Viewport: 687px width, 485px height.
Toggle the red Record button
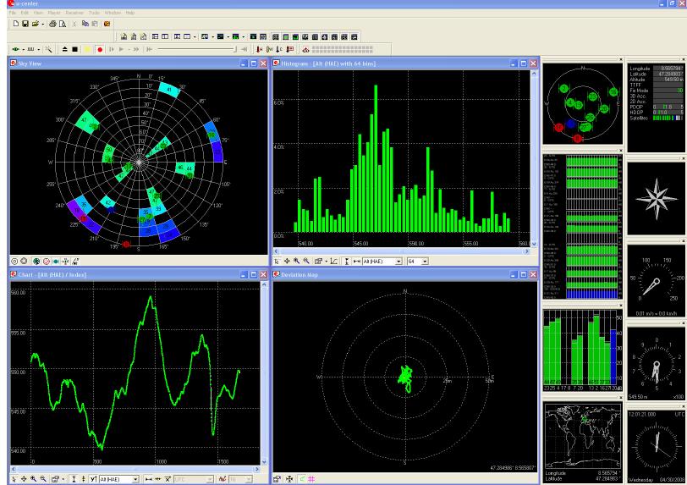[x=100, y=49]
